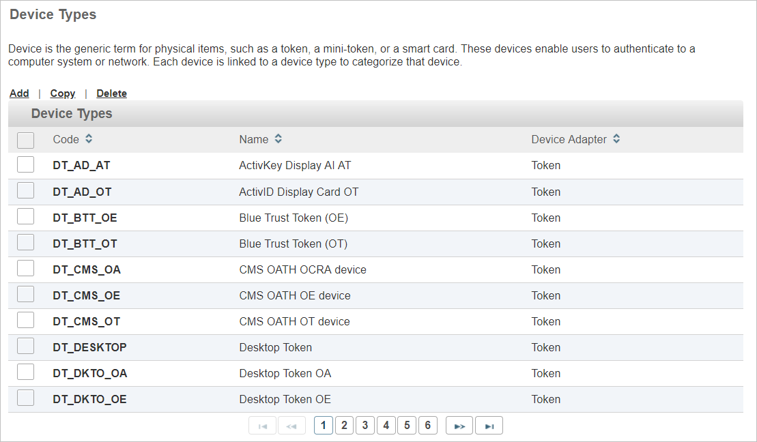757x442 pixels.
Task: Select all device types using header checkbox
Action: coord(25,139)
